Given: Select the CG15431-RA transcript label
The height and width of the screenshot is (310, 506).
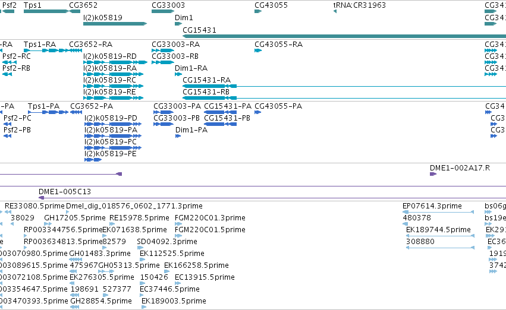Looking at the screenshot, I should tap(206, 80).
